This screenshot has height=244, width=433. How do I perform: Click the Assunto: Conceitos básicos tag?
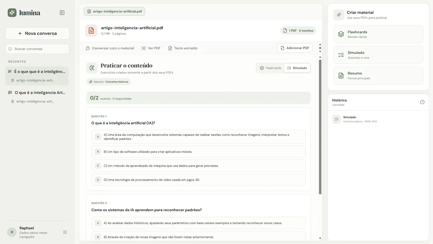click(109, 82)
